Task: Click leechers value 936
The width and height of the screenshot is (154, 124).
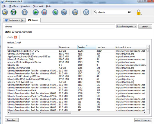Action: (x=98, y=82)
